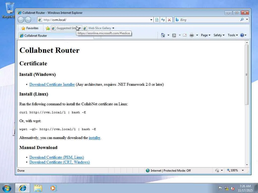258x193 pixels.
Task: Click the wget -qO- command text
Action: coord(58,129)
